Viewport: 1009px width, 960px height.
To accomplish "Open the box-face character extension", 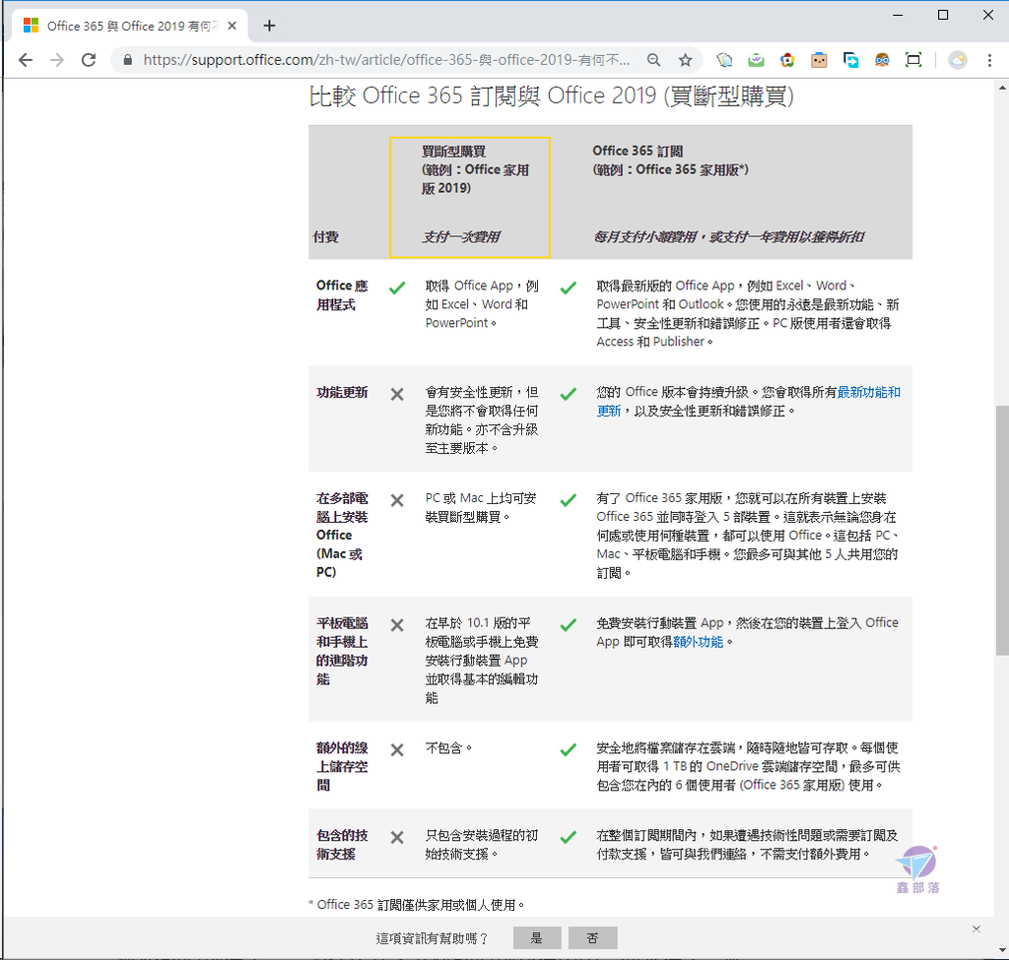I will click(x=819, y=60).
